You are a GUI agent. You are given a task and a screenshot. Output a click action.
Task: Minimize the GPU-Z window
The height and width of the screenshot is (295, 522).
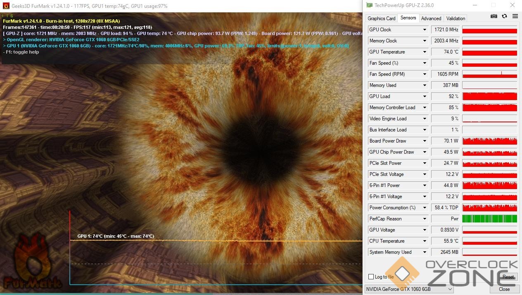[x=474, y=5]
